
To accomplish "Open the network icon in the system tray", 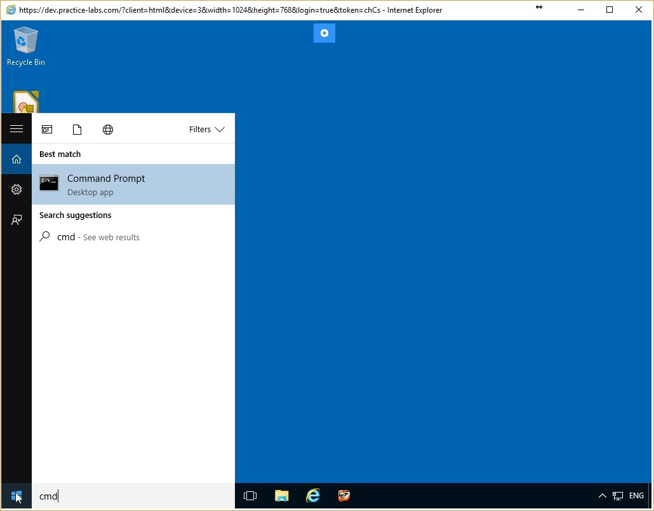I will click(618, 496).
